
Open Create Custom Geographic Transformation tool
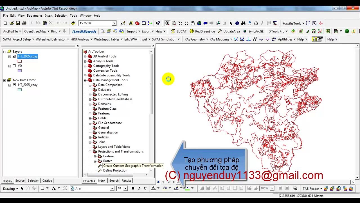click(x=133, y=166)
